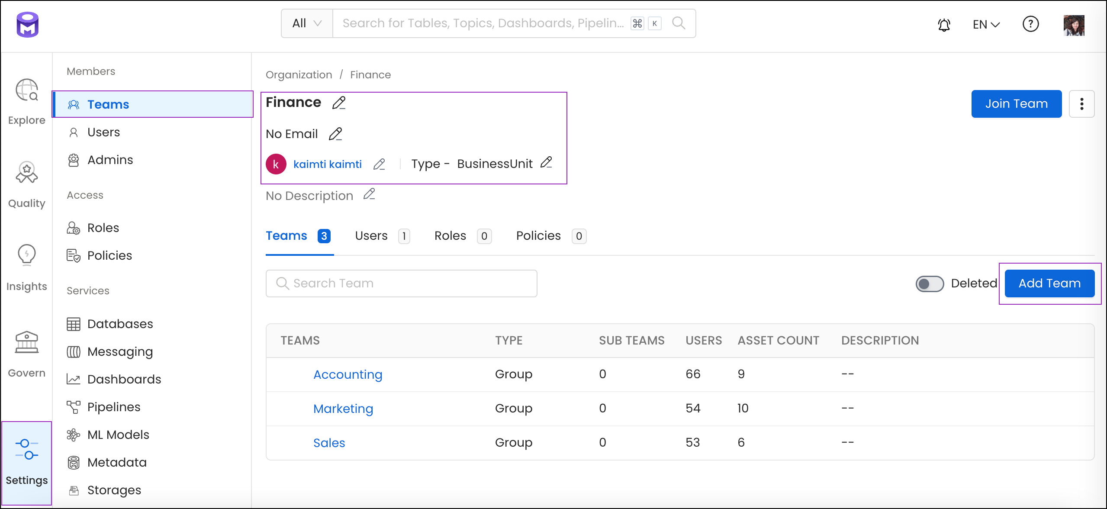Image resolution: width=1107 pixels, height=509 pixels.
Task: Open ML Models under Services
Action: 152,435
